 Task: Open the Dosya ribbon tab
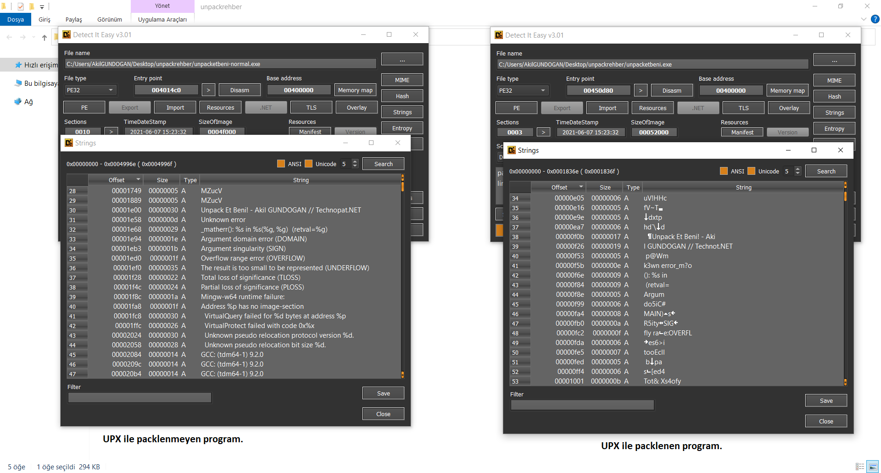click(x=16, y=19)
